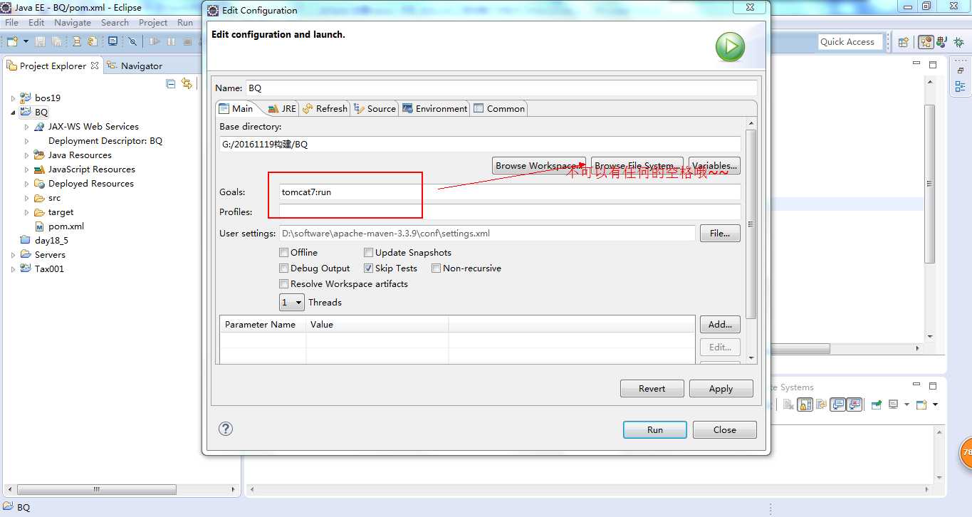Enable Resolve Workspace artifacts checkbox
Image resolution: width=972 pixels, height=517 pixels.
click(x=283, y=283)
